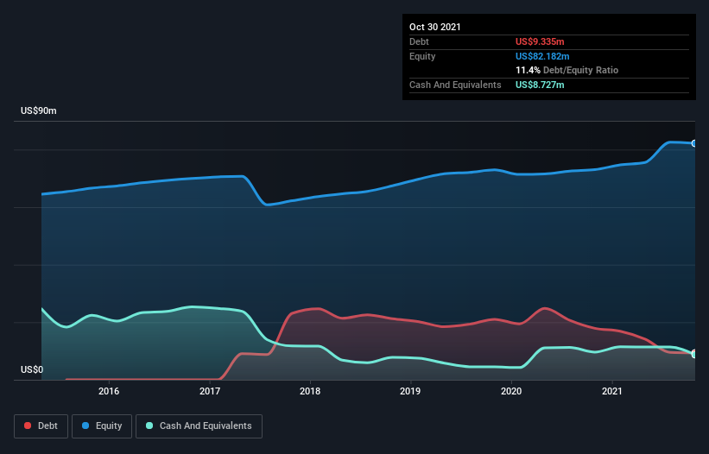Click the 2018 axis label
This screenshot has width=709, height=454.
pos(310,391)
